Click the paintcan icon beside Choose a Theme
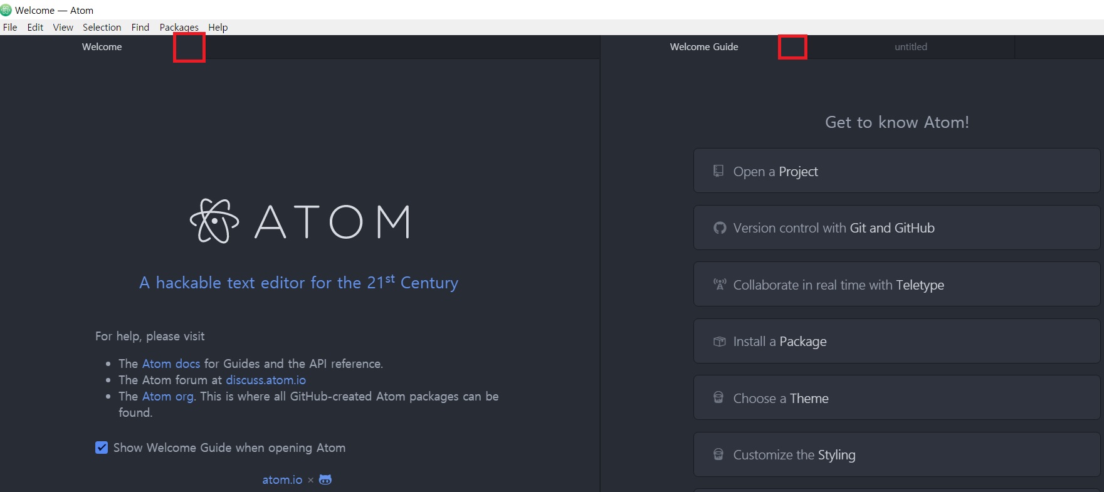Viewport: 1104px width, 492px height. (718, 397)
